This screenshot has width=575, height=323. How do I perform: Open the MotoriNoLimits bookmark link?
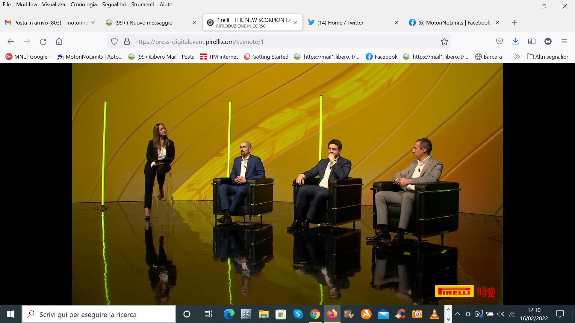click(x=90, y=57)
